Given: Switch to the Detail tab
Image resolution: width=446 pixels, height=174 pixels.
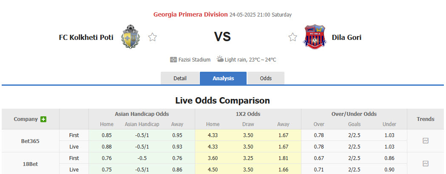Looking at the screenshot, I should tap(180, 79).
